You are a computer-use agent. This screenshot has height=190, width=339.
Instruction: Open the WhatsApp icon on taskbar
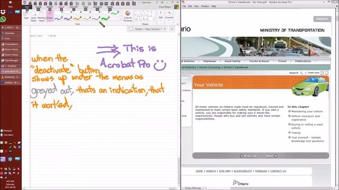pyautogui.click(x=3, y=20)
